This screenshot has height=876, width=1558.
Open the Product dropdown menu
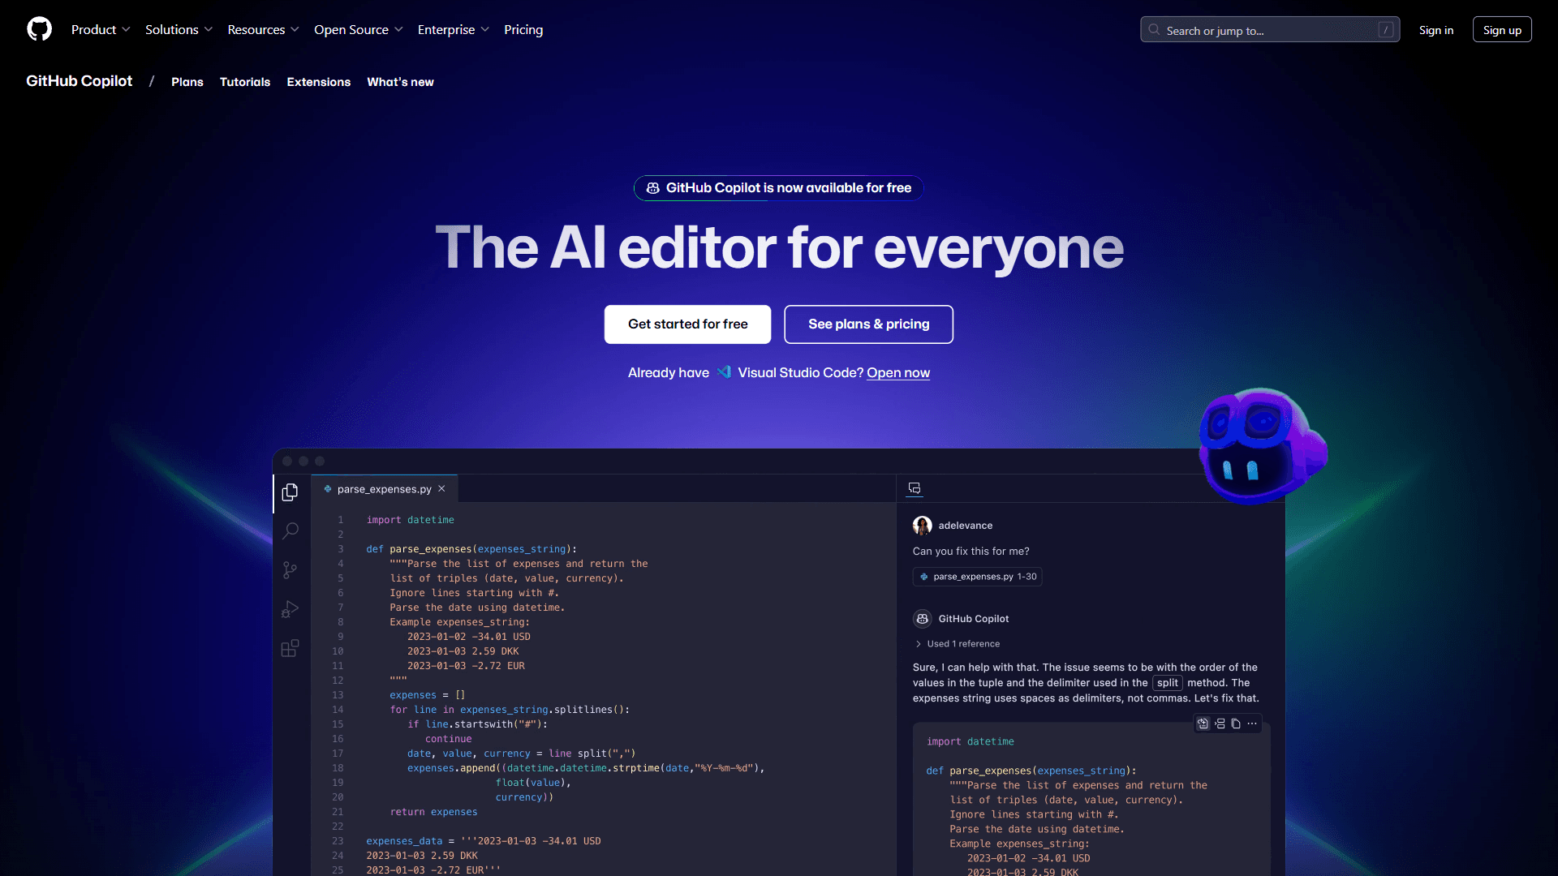click(x=101, y=29)
